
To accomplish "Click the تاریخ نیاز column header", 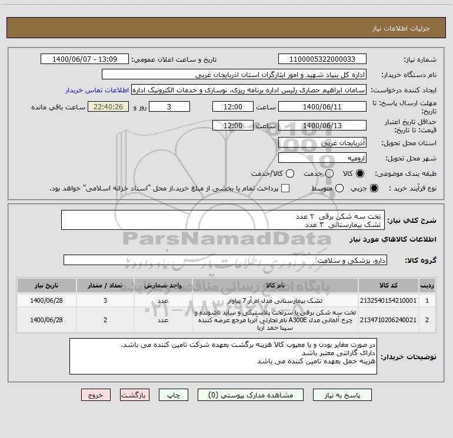I will (x=46, y=285).
